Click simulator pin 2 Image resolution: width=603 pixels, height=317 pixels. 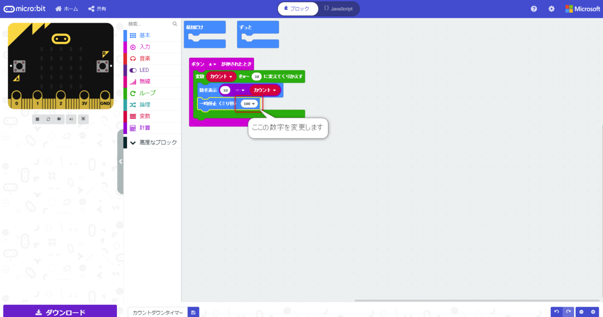[x=61, y=99]
